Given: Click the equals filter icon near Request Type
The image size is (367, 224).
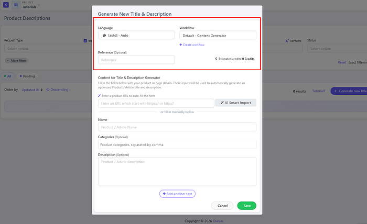Looking at the screenshot, I should point(85,40).
